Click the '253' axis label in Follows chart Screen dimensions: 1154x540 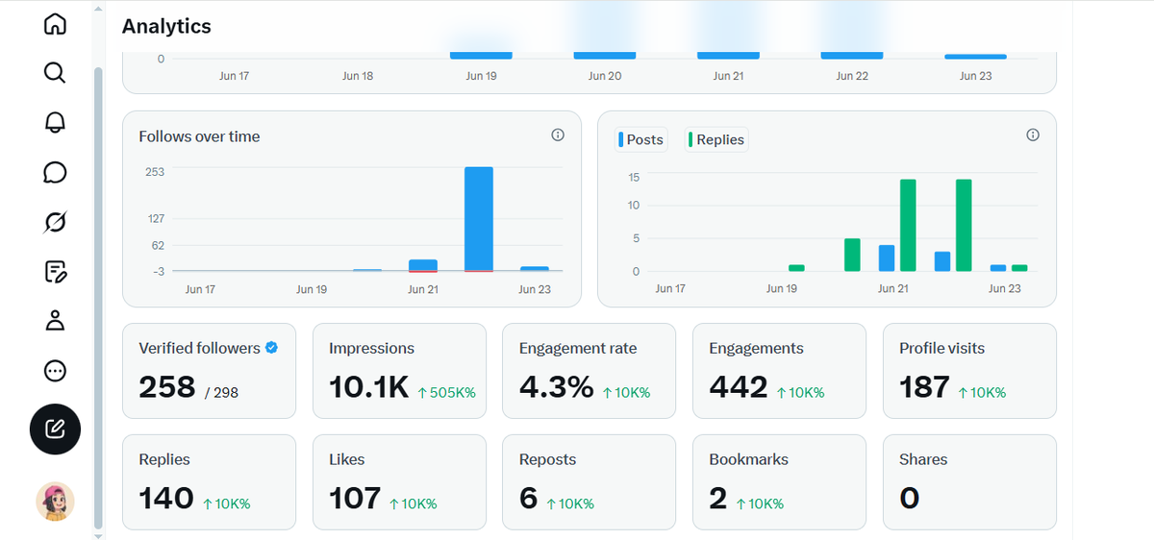coord(155,172)
